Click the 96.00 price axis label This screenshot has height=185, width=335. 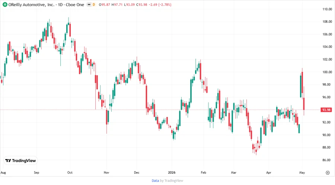[326, 97]
